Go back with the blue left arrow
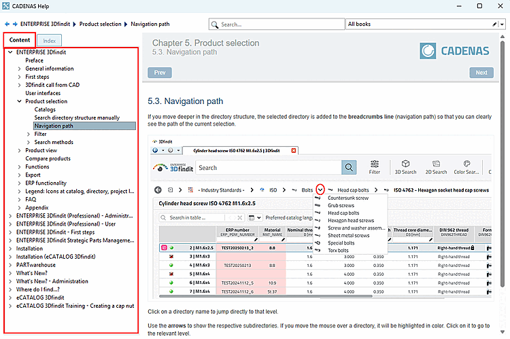The image size is (510, 339). 7,24
